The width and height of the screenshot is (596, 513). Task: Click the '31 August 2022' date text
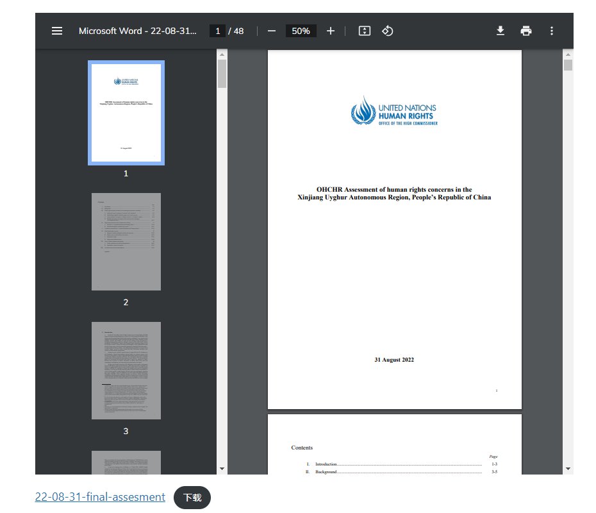(x=394, y=360)
